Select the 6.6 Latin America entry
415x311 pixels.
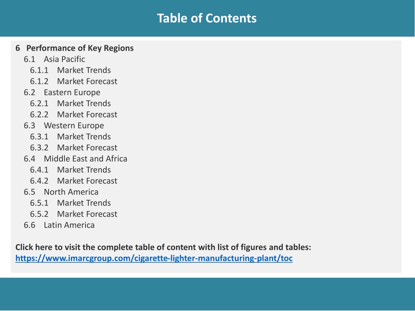(x=59, y=225)
